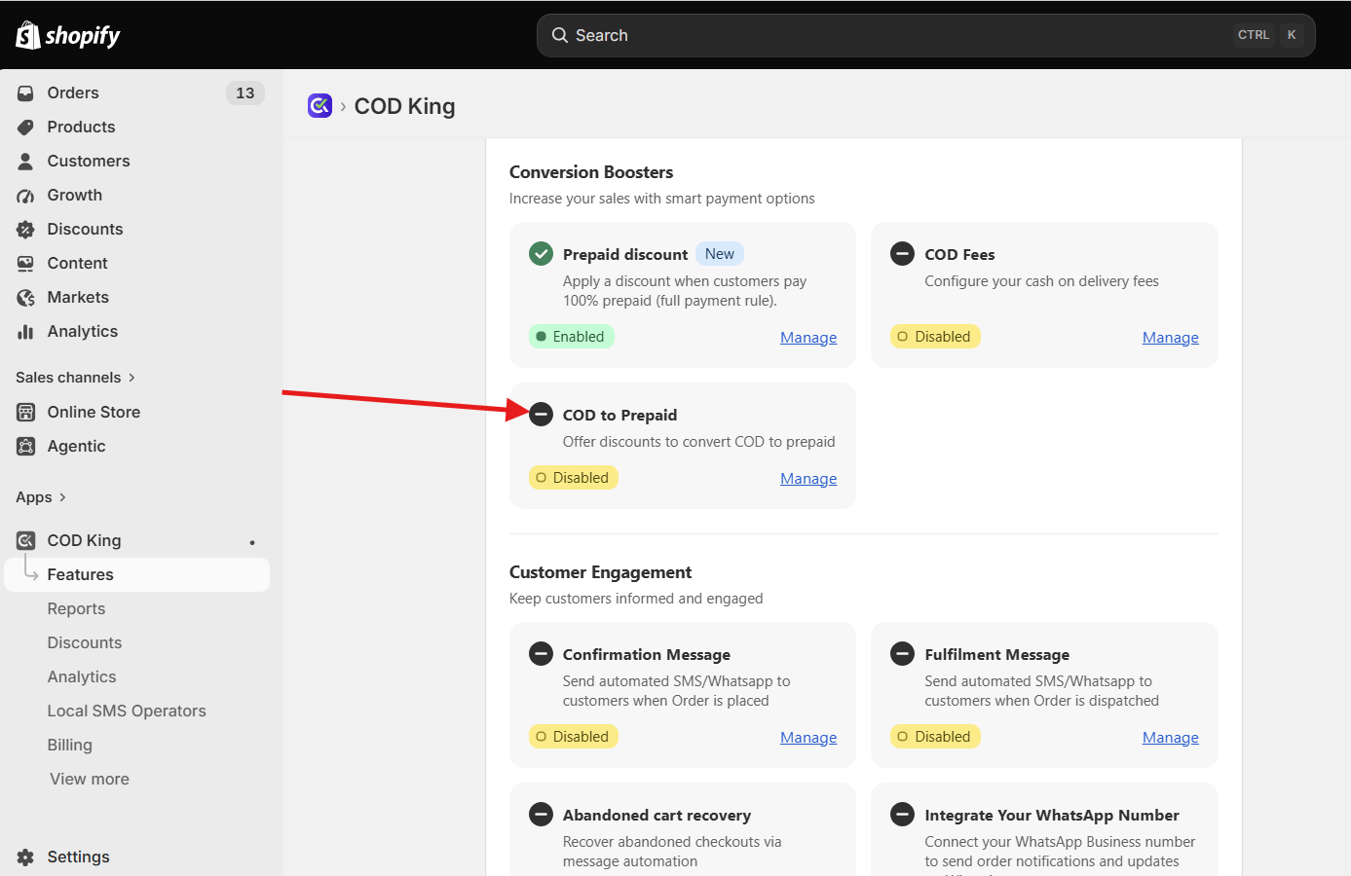Click the CTRL K shortcut hint
The image size is (1351, 876).
pyautogui.click(x=1268, y=35)
